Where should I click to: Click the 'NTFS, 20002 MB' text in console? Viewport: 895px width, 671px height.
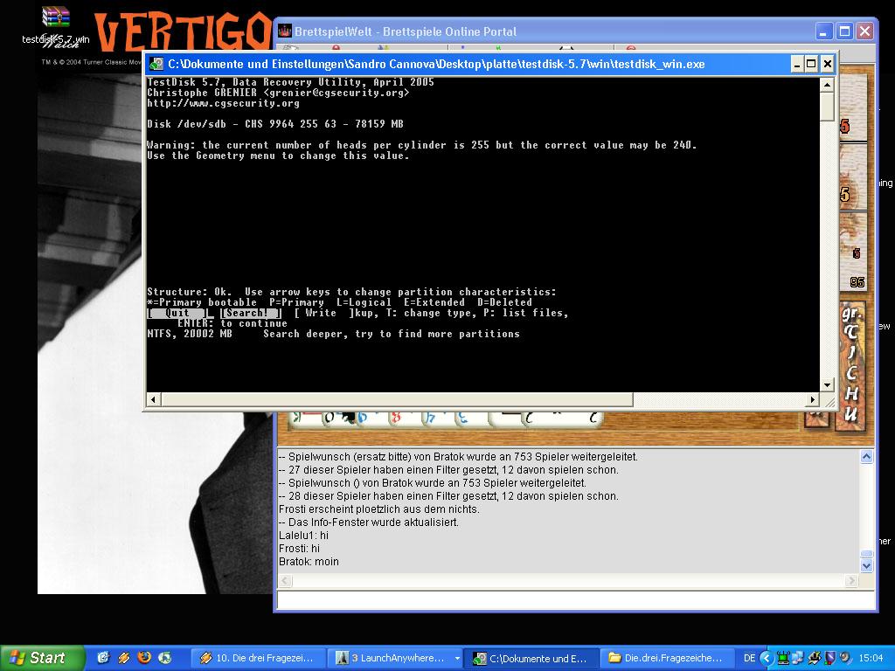[190, 334]
